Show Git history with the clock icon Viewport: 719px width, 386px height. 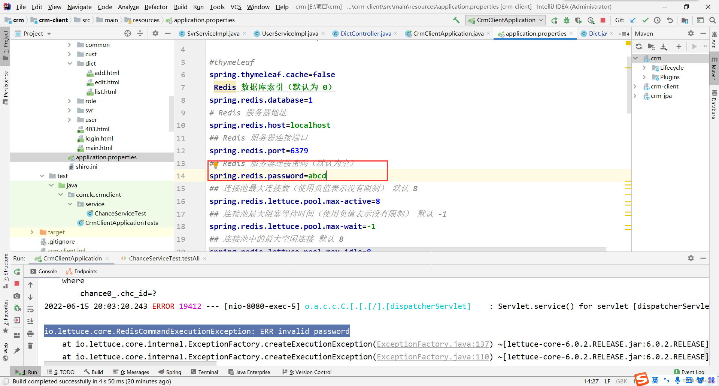point(657,20)
